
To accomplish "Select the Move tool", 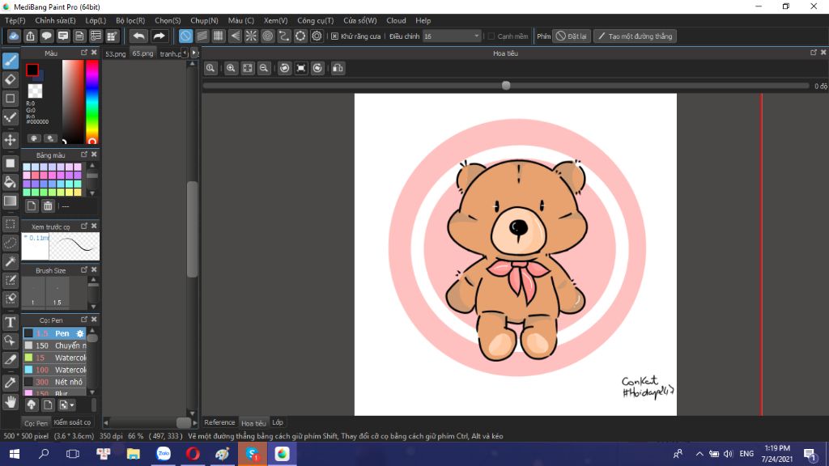I will pos(11,140).
